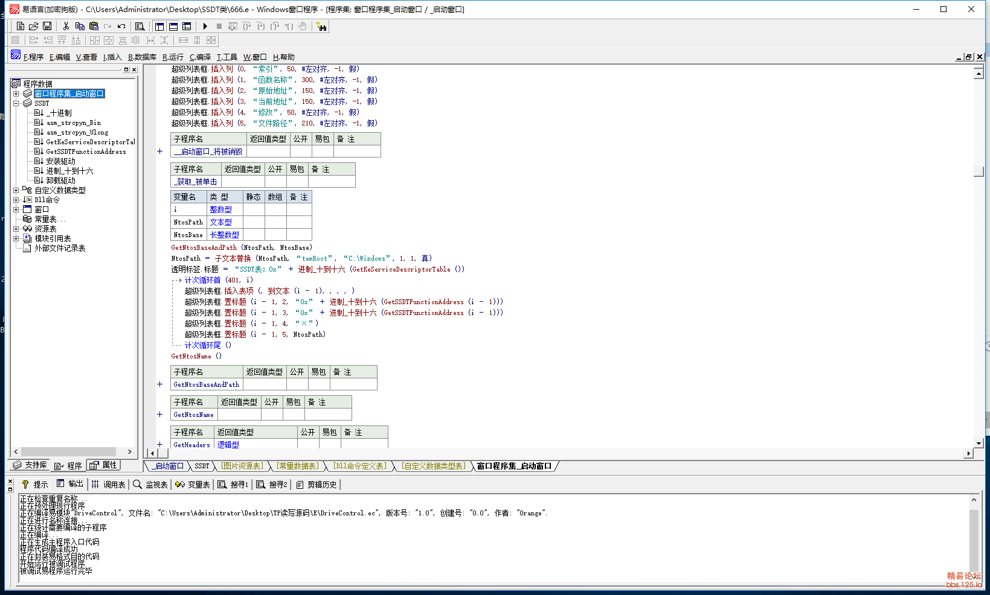Image resolution: width=990 pixels, height=595 pixels.
Task: Toggle the status panel layout icon
Action: pyautogui.click(x=173, y=27)
